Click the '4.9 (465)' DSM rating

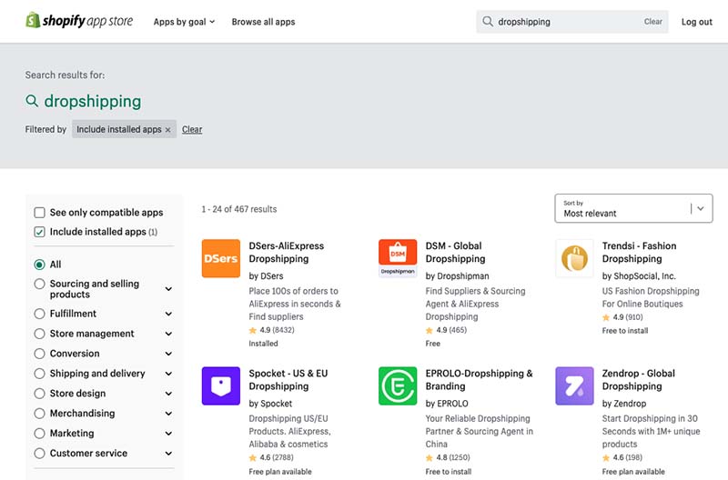(446, 330)
